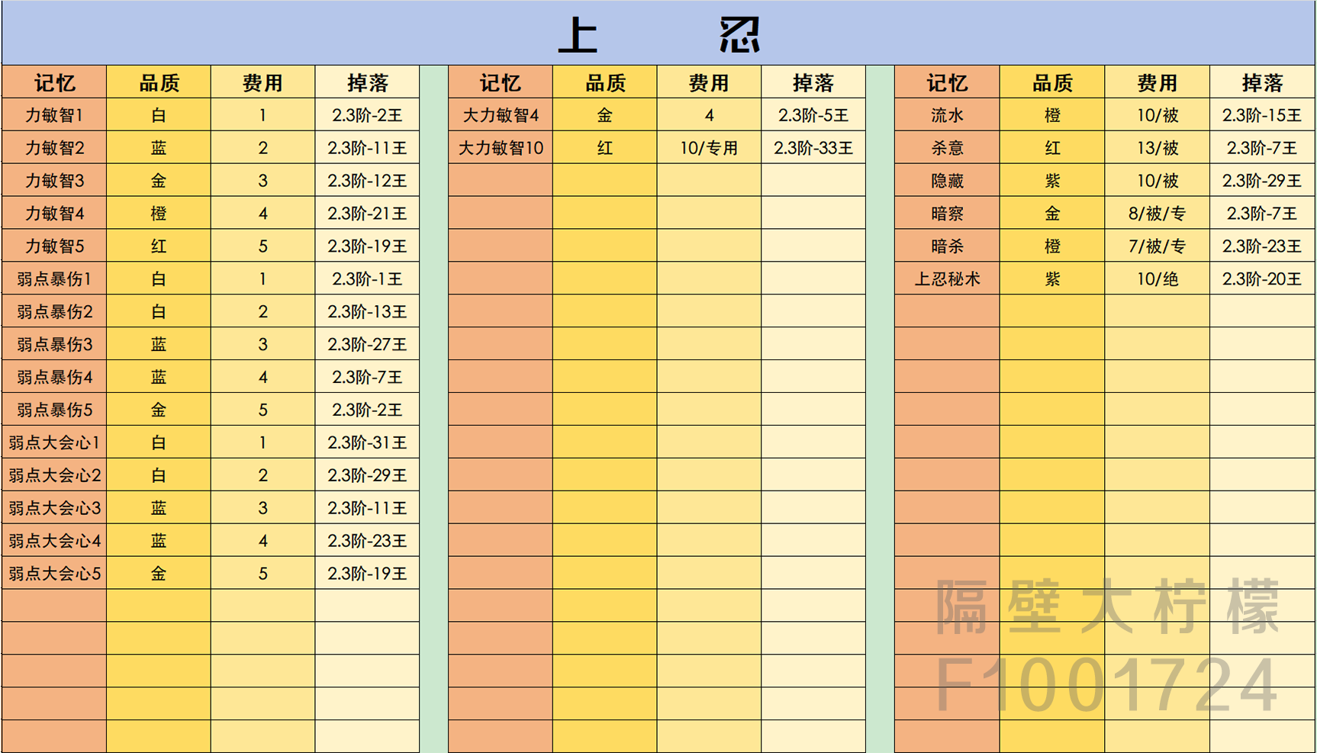Select the 大力敏智10 memory cell
The height and width of the screenshot is (753, 1317).
(x=501, y=148)
